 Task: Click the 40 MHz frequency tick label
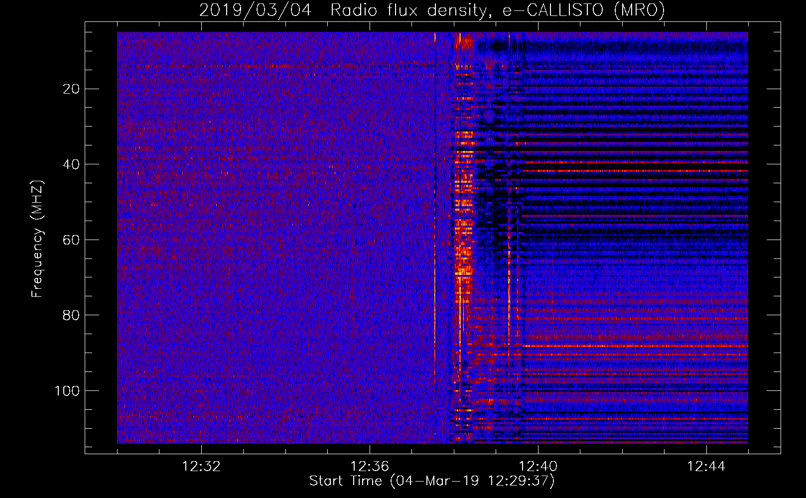(x=72, y=164)
